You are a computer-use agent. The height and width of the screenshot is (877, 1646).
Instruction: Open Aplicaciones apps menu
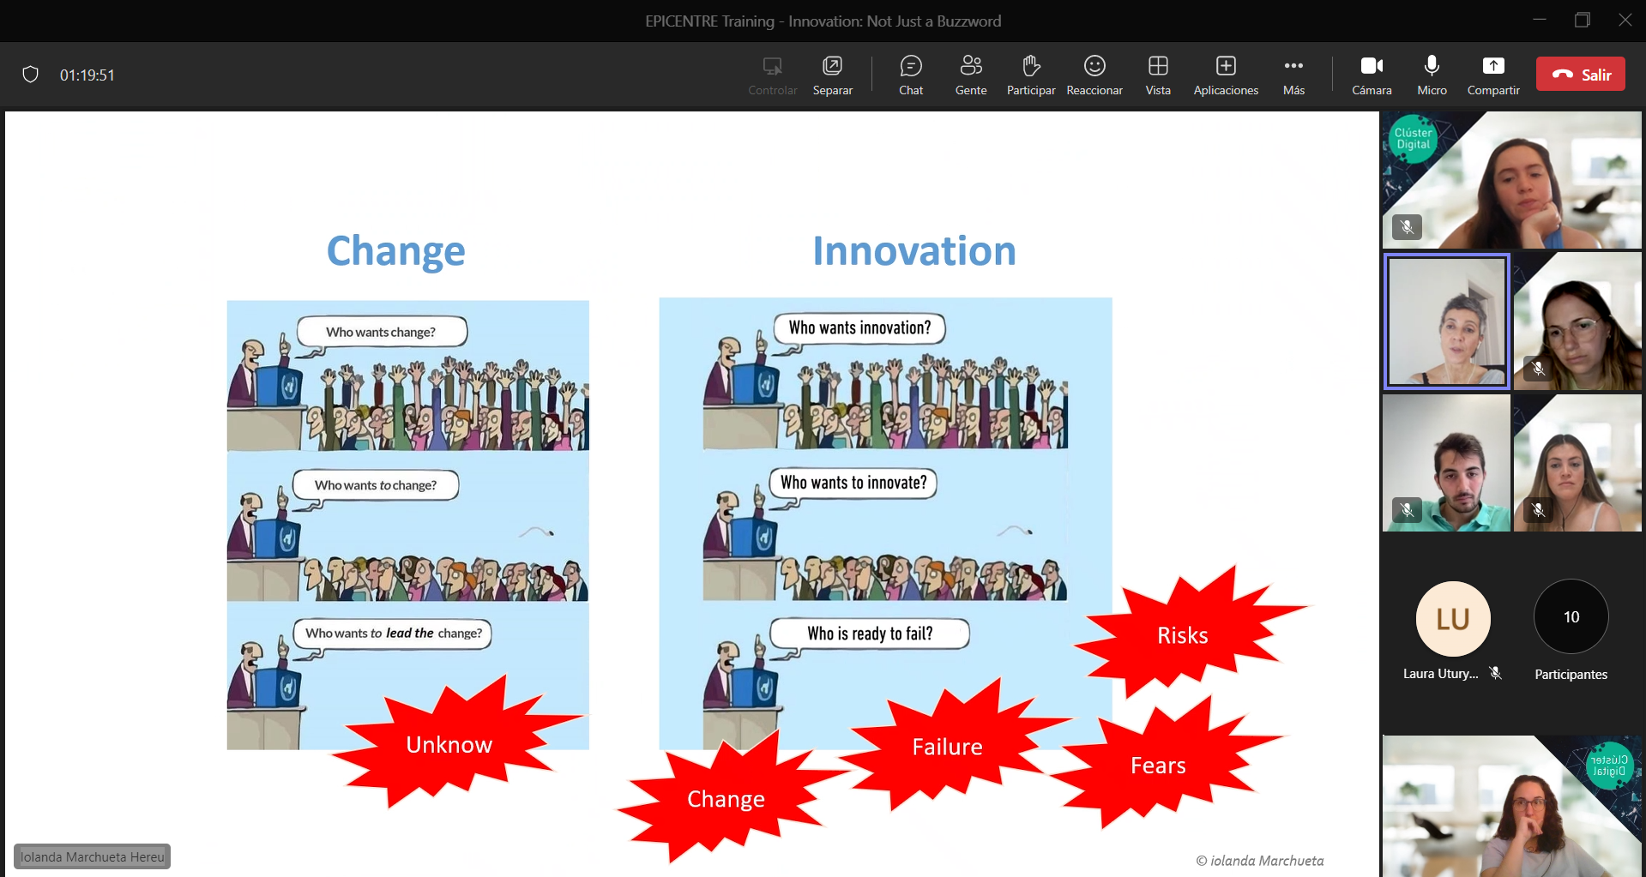tap(1225, 75)
